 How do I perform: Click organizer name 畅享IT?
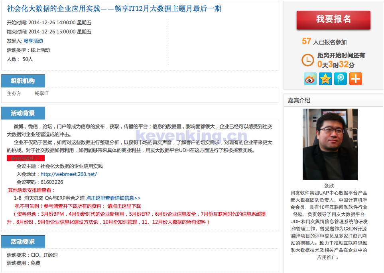point(41,94)
